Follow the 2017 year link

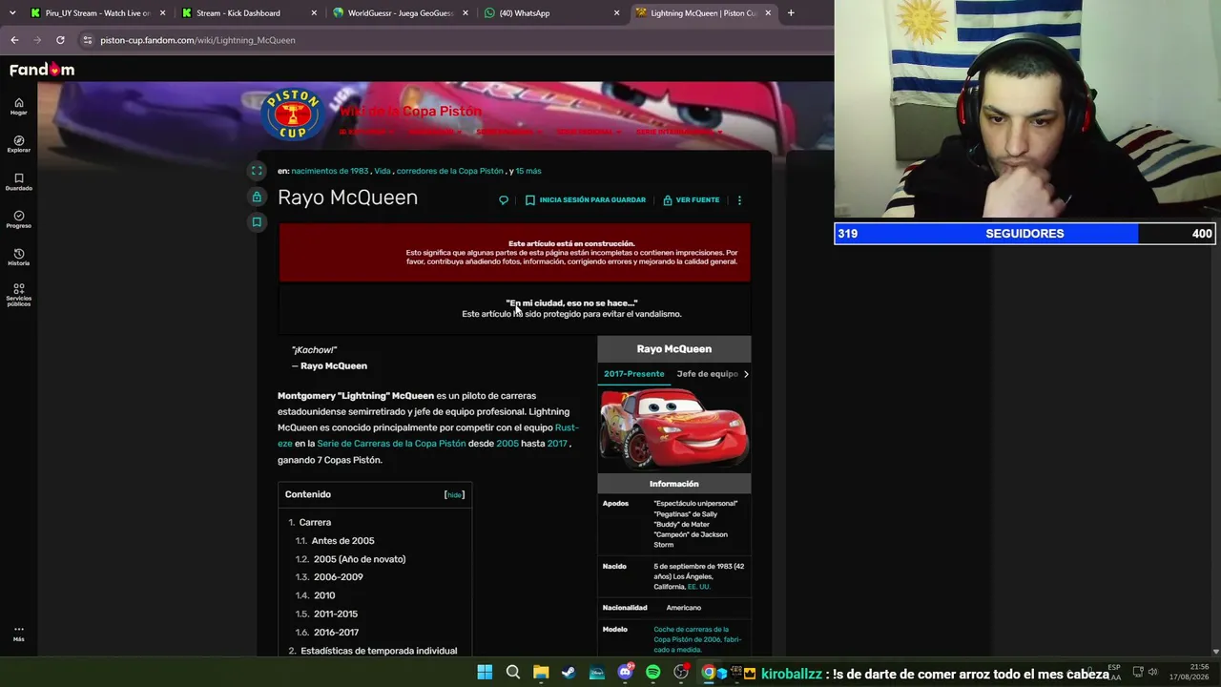pos(557,444)
